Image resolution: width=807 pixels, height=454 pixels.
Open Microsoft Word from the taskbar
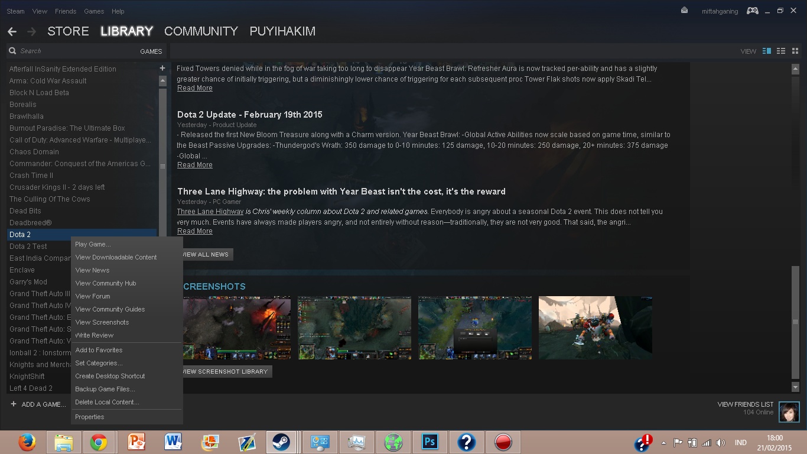[173, 442]
